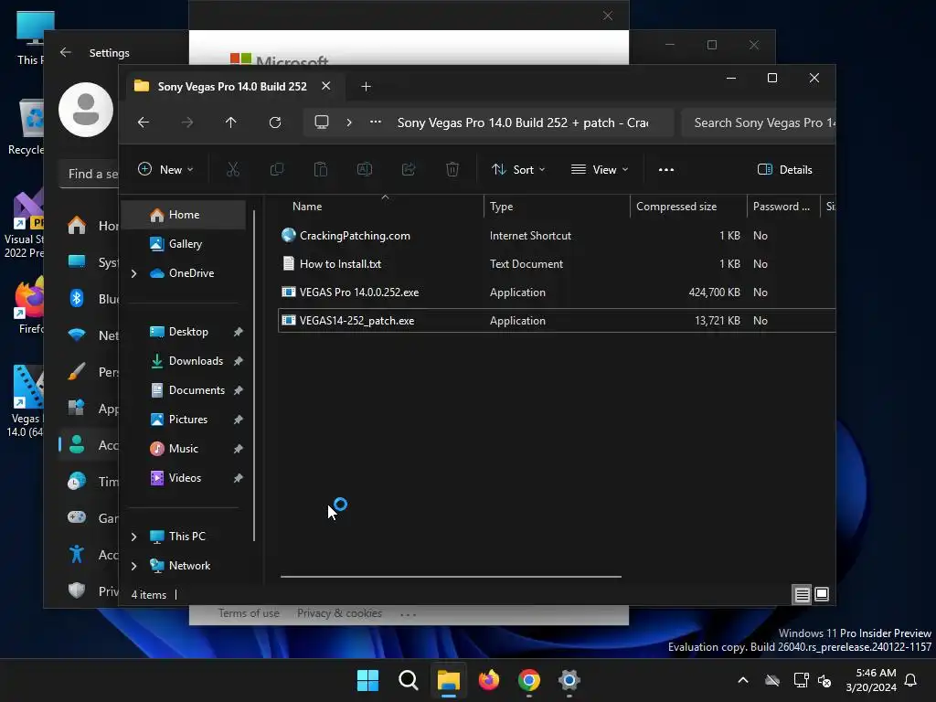Open Settings from the taskbar
Viewport: 936px width, 702px height.
coord(569,680)
